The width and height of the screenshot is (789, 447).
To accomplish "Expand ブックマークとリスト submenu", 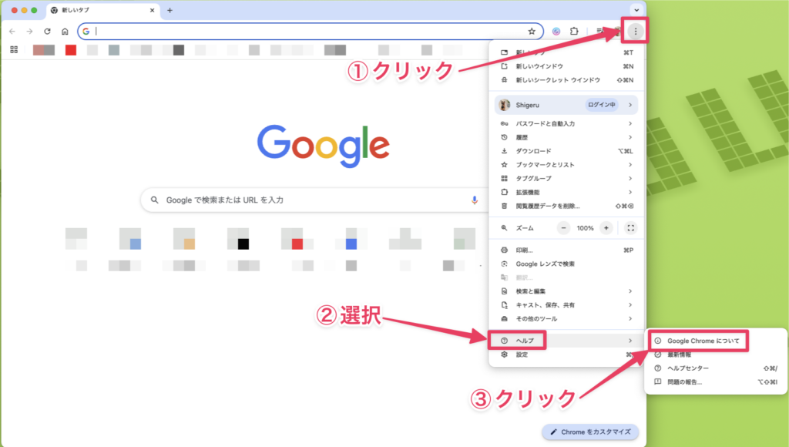I will click(x=566, y=165).
